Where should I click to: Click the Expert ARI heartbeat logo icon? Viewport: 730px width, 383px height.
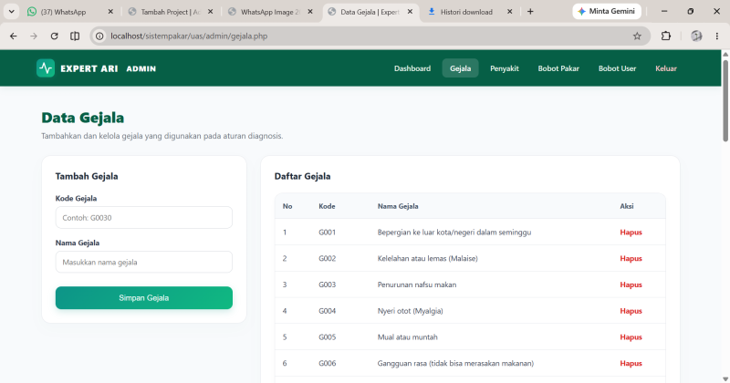click(46, 68)
